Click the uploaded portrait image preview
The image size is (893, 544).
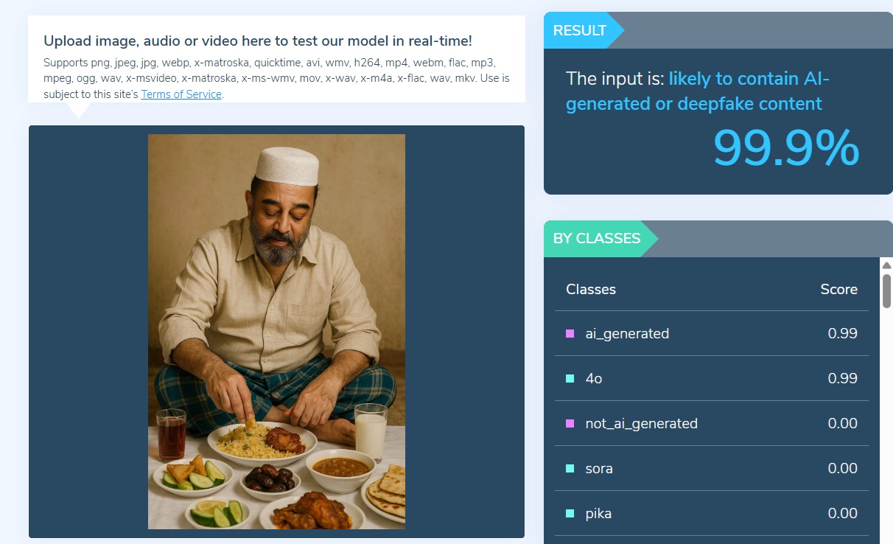[x=276, y=332]
